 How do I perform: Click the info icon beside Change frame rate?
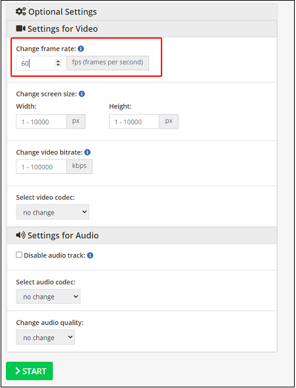click(x=81, y=49)
